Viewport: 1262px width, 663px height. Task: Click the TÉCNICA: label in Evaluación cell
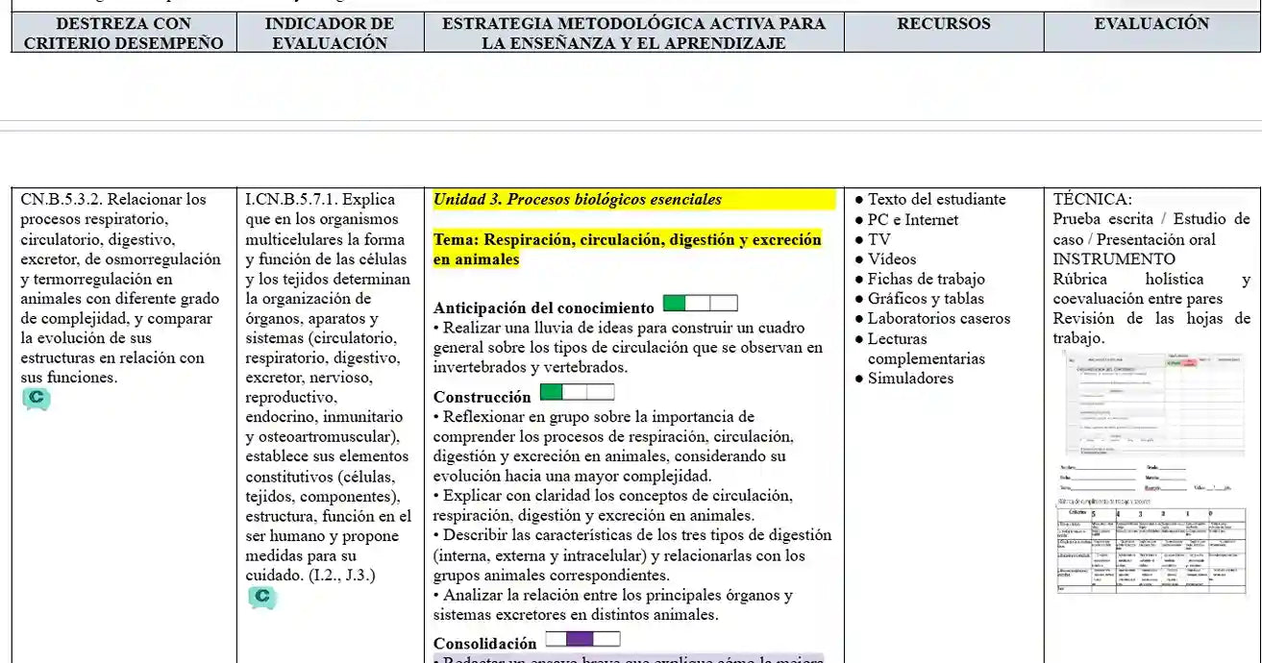[x=1092, y=200]
